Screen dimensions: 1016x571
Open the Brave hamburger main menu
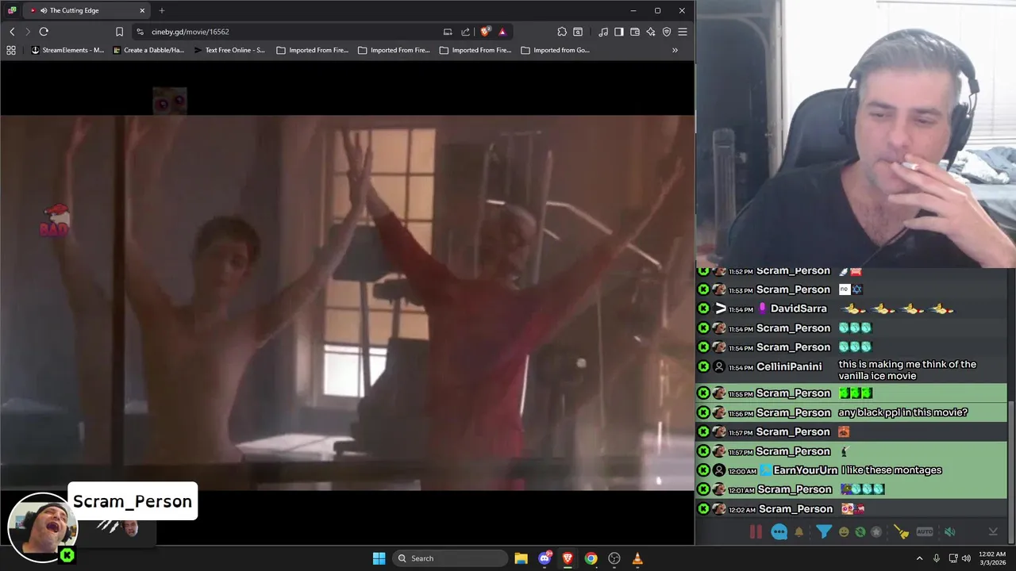point(683,32)
